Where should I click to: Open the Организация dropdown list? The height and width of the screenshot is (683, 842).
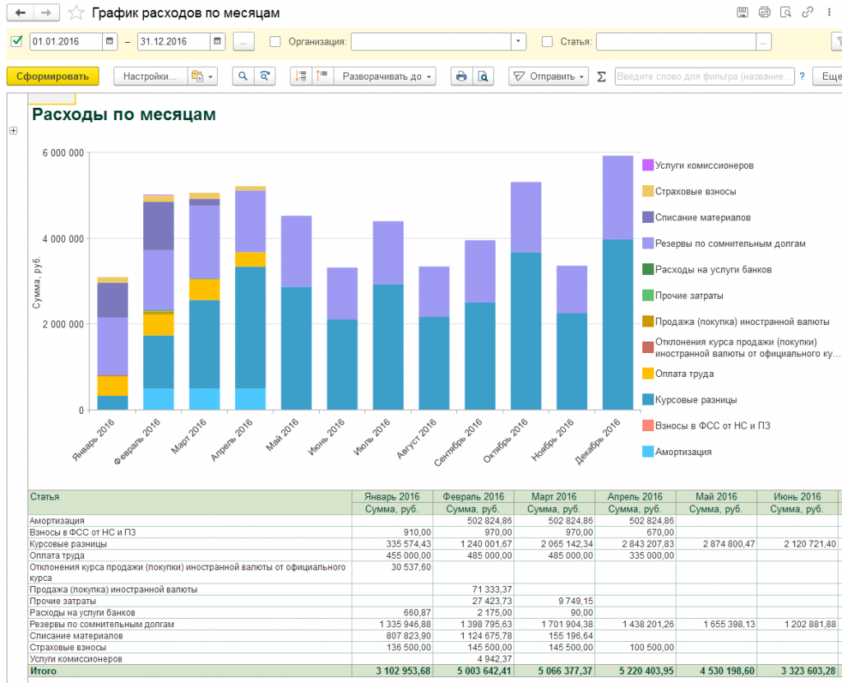point(518,41)
